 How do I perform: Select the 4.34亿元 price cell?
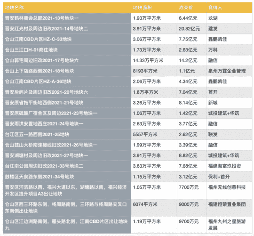coord(191,81)
